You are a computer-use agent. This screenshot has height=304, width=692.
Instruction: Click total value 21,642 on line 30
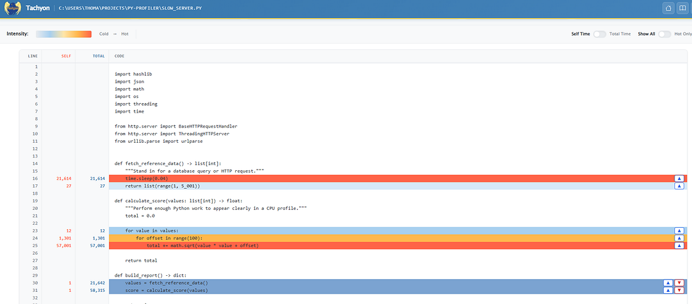pos(97,283)
